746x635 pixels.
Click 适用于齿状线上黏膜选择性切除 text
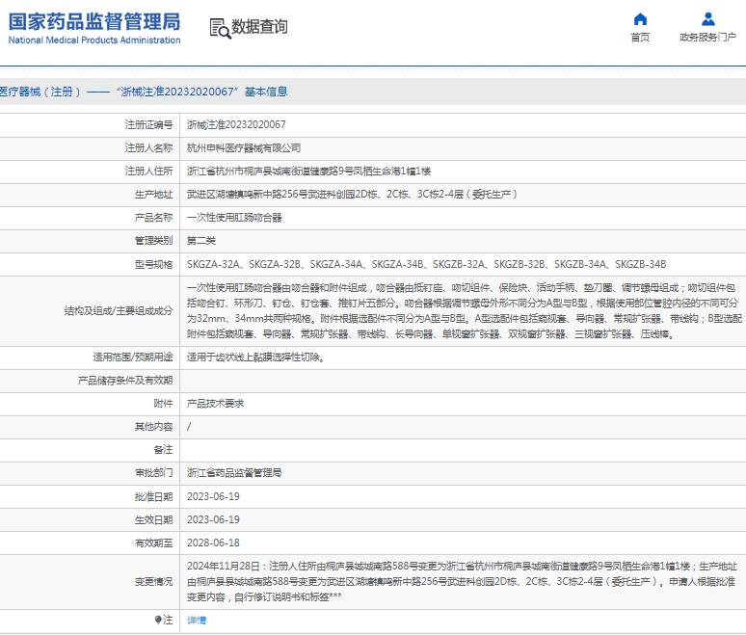[256, 357]
